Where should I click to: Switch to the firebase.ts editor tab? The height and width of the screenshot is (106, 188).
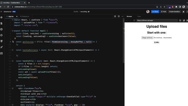pos(25,16)
